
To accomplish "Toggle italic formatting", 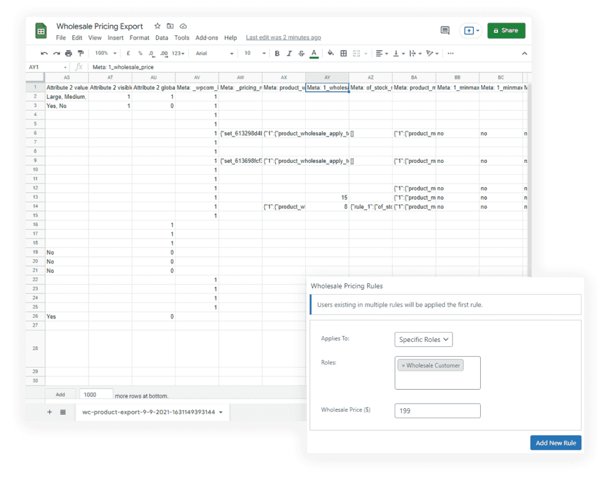I will 289,53.
